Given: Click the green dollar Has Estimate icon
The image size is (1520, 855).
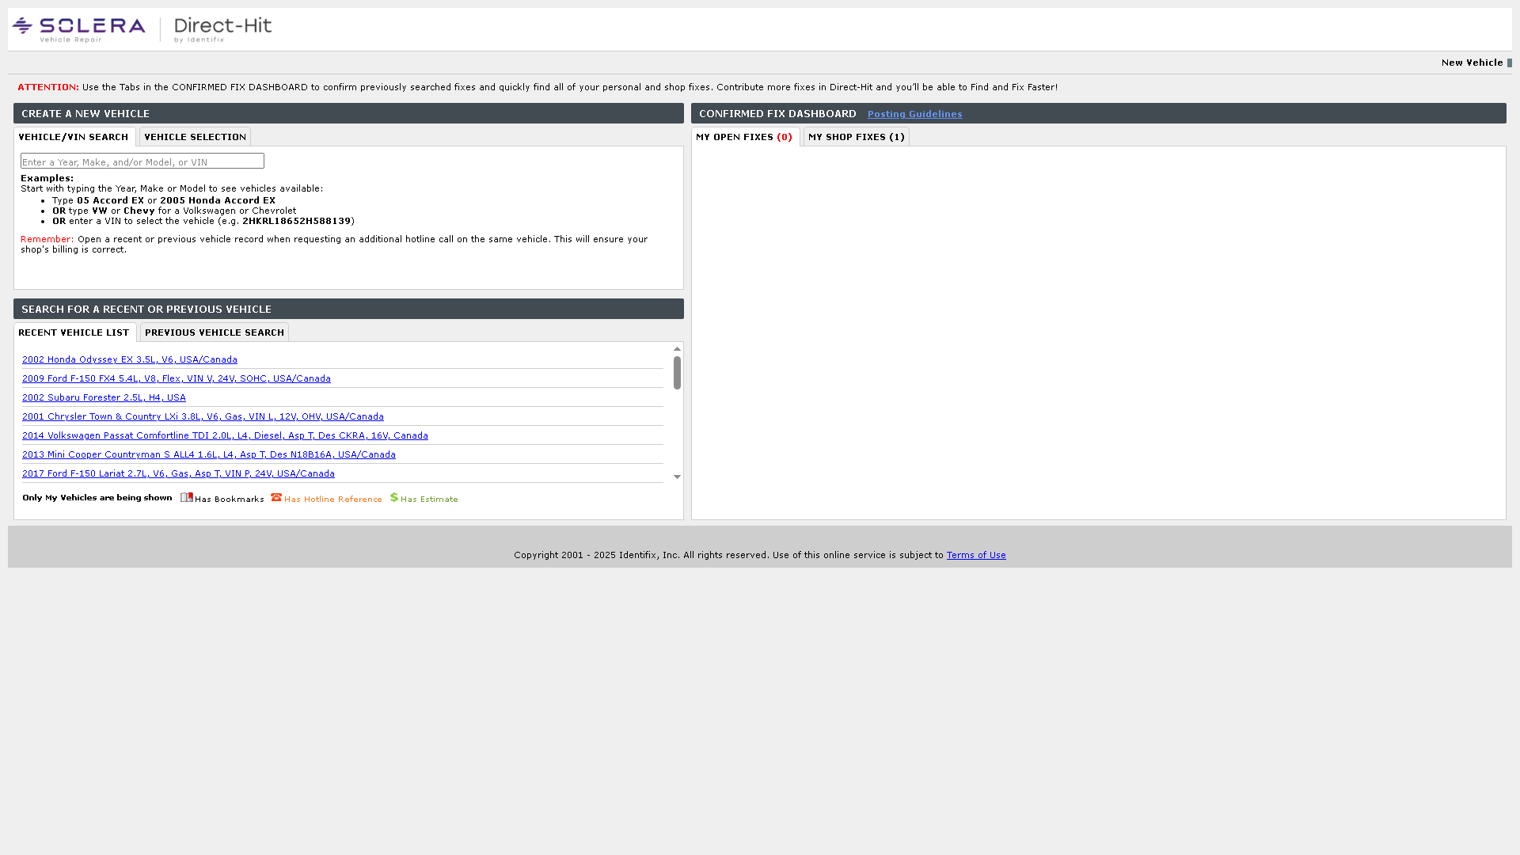Looking at the screenshot, I should click(x=393, y=497).
